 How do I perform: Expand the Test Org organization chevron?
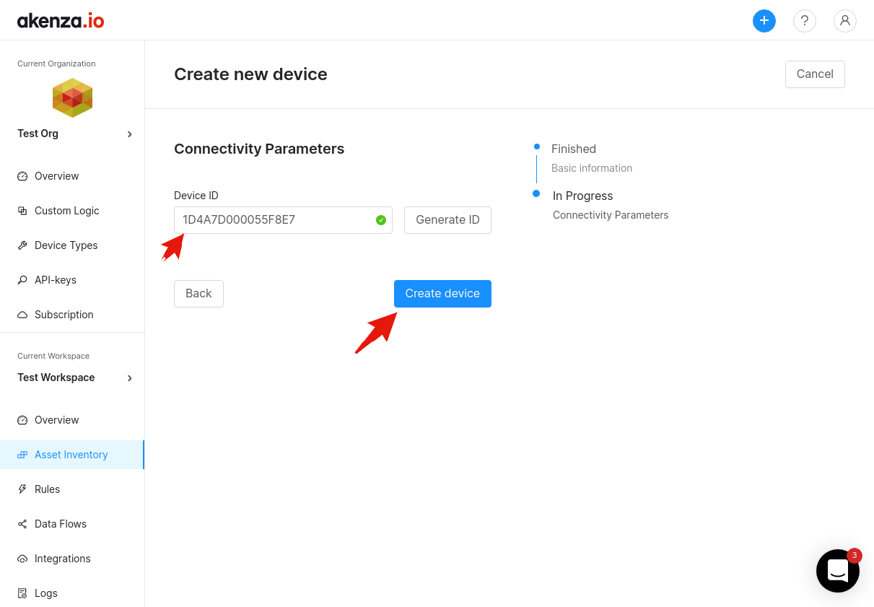pyautogui.click(x=130, y=134)
